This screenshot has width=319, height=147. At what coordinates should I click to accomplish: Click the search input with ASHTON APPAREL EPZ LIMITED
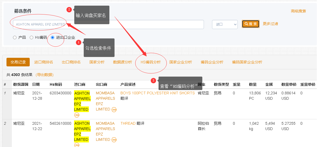click(x=108, y=24)
